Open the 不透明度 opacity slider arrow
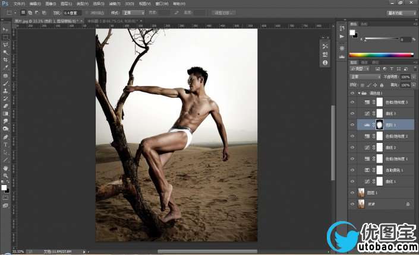This screenshot has height=255, width=419. pyautogui.click(x=414, y=77)
